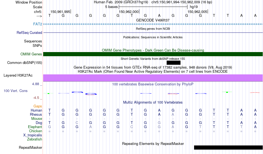Click the FAT2 gene track label
This screenshot has width=263, height=154.
(x=38, y=24)
